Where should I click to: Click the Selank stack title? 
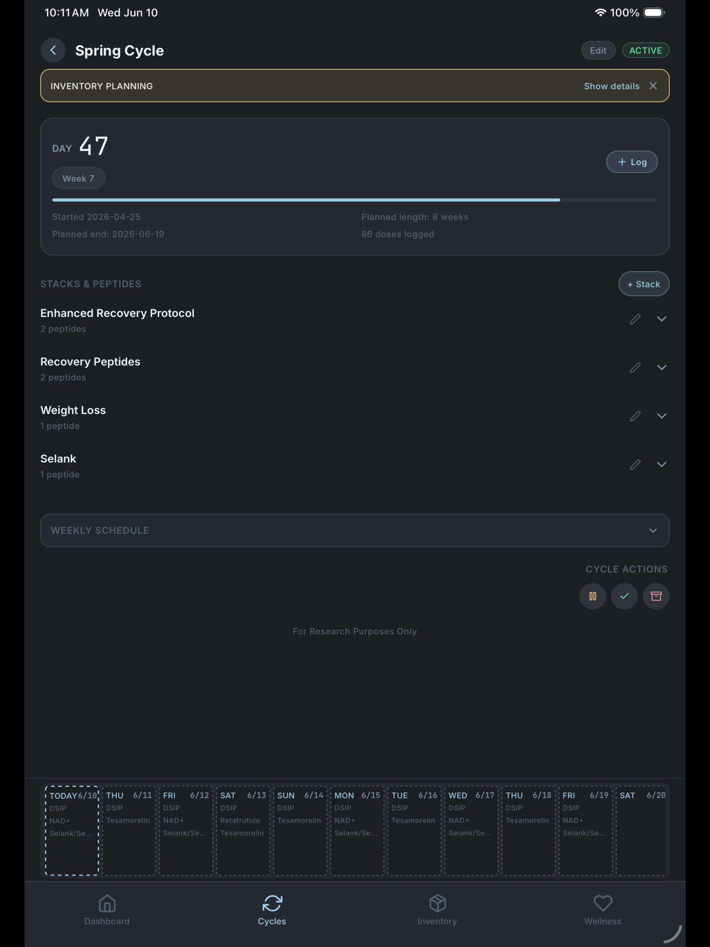click(58, 458)
